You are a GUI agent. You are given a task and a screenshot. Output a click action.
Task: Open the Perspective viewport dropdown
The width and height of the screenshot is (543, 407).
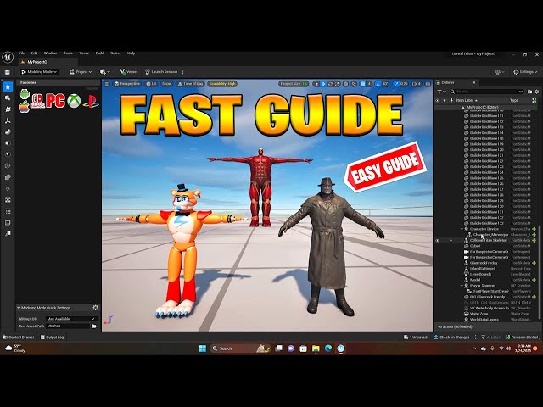(127, 84)
